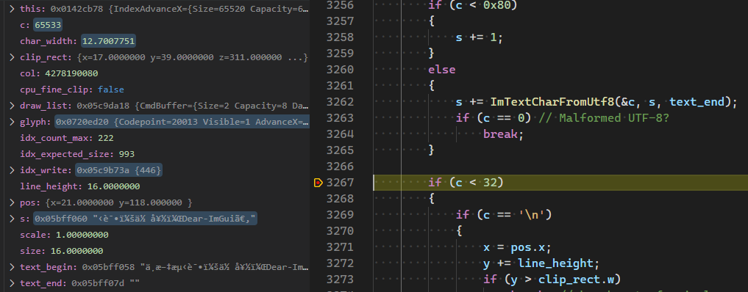
Task: Expand the 's' string variable
Action: click(12, 219)
